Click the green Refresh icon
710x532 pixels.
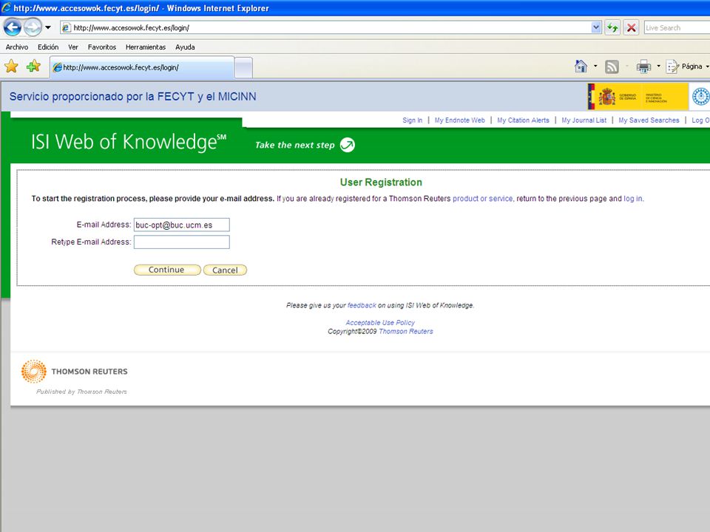coord(612,27)
